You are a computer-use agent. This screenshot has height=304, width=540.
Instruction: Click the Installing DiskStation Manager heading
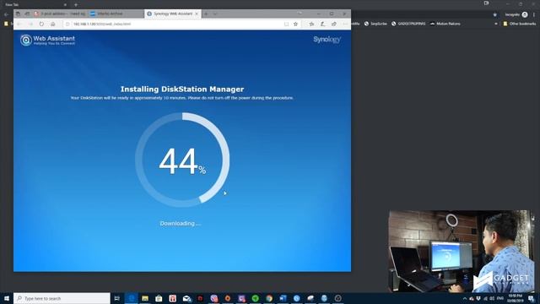(x=182, y=89)
